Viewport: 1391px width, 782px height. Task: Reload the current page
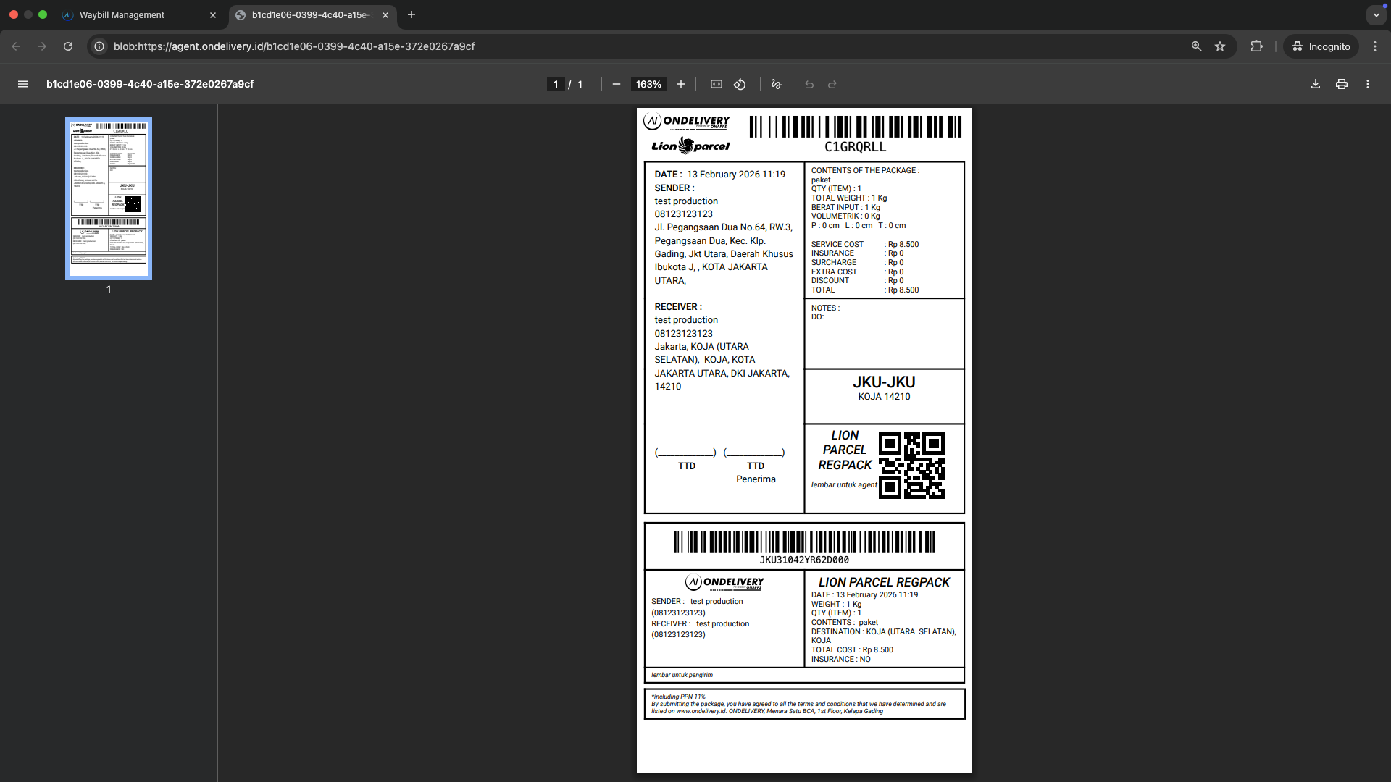click(x=68, y=46)
